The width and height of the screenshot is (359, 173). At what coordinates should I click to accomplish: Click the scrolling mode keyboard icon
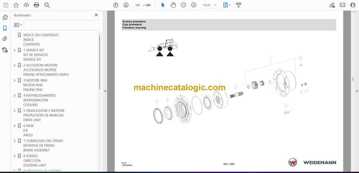(239, 5)
